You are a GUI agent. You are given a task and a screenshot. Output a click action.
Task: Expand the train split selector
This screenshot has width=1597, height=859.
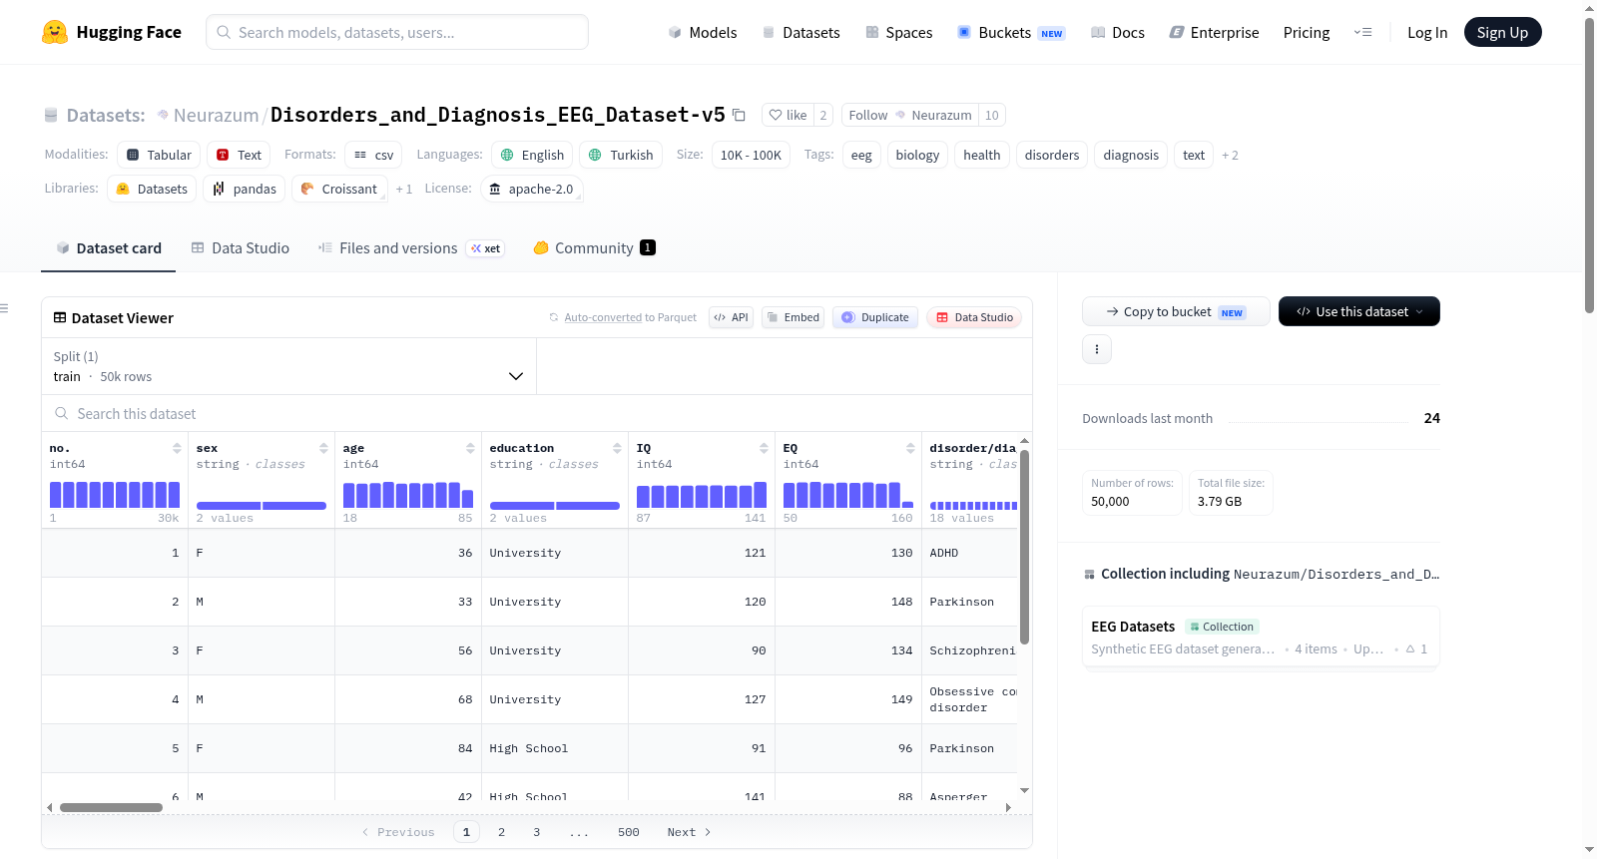point(288,366)
